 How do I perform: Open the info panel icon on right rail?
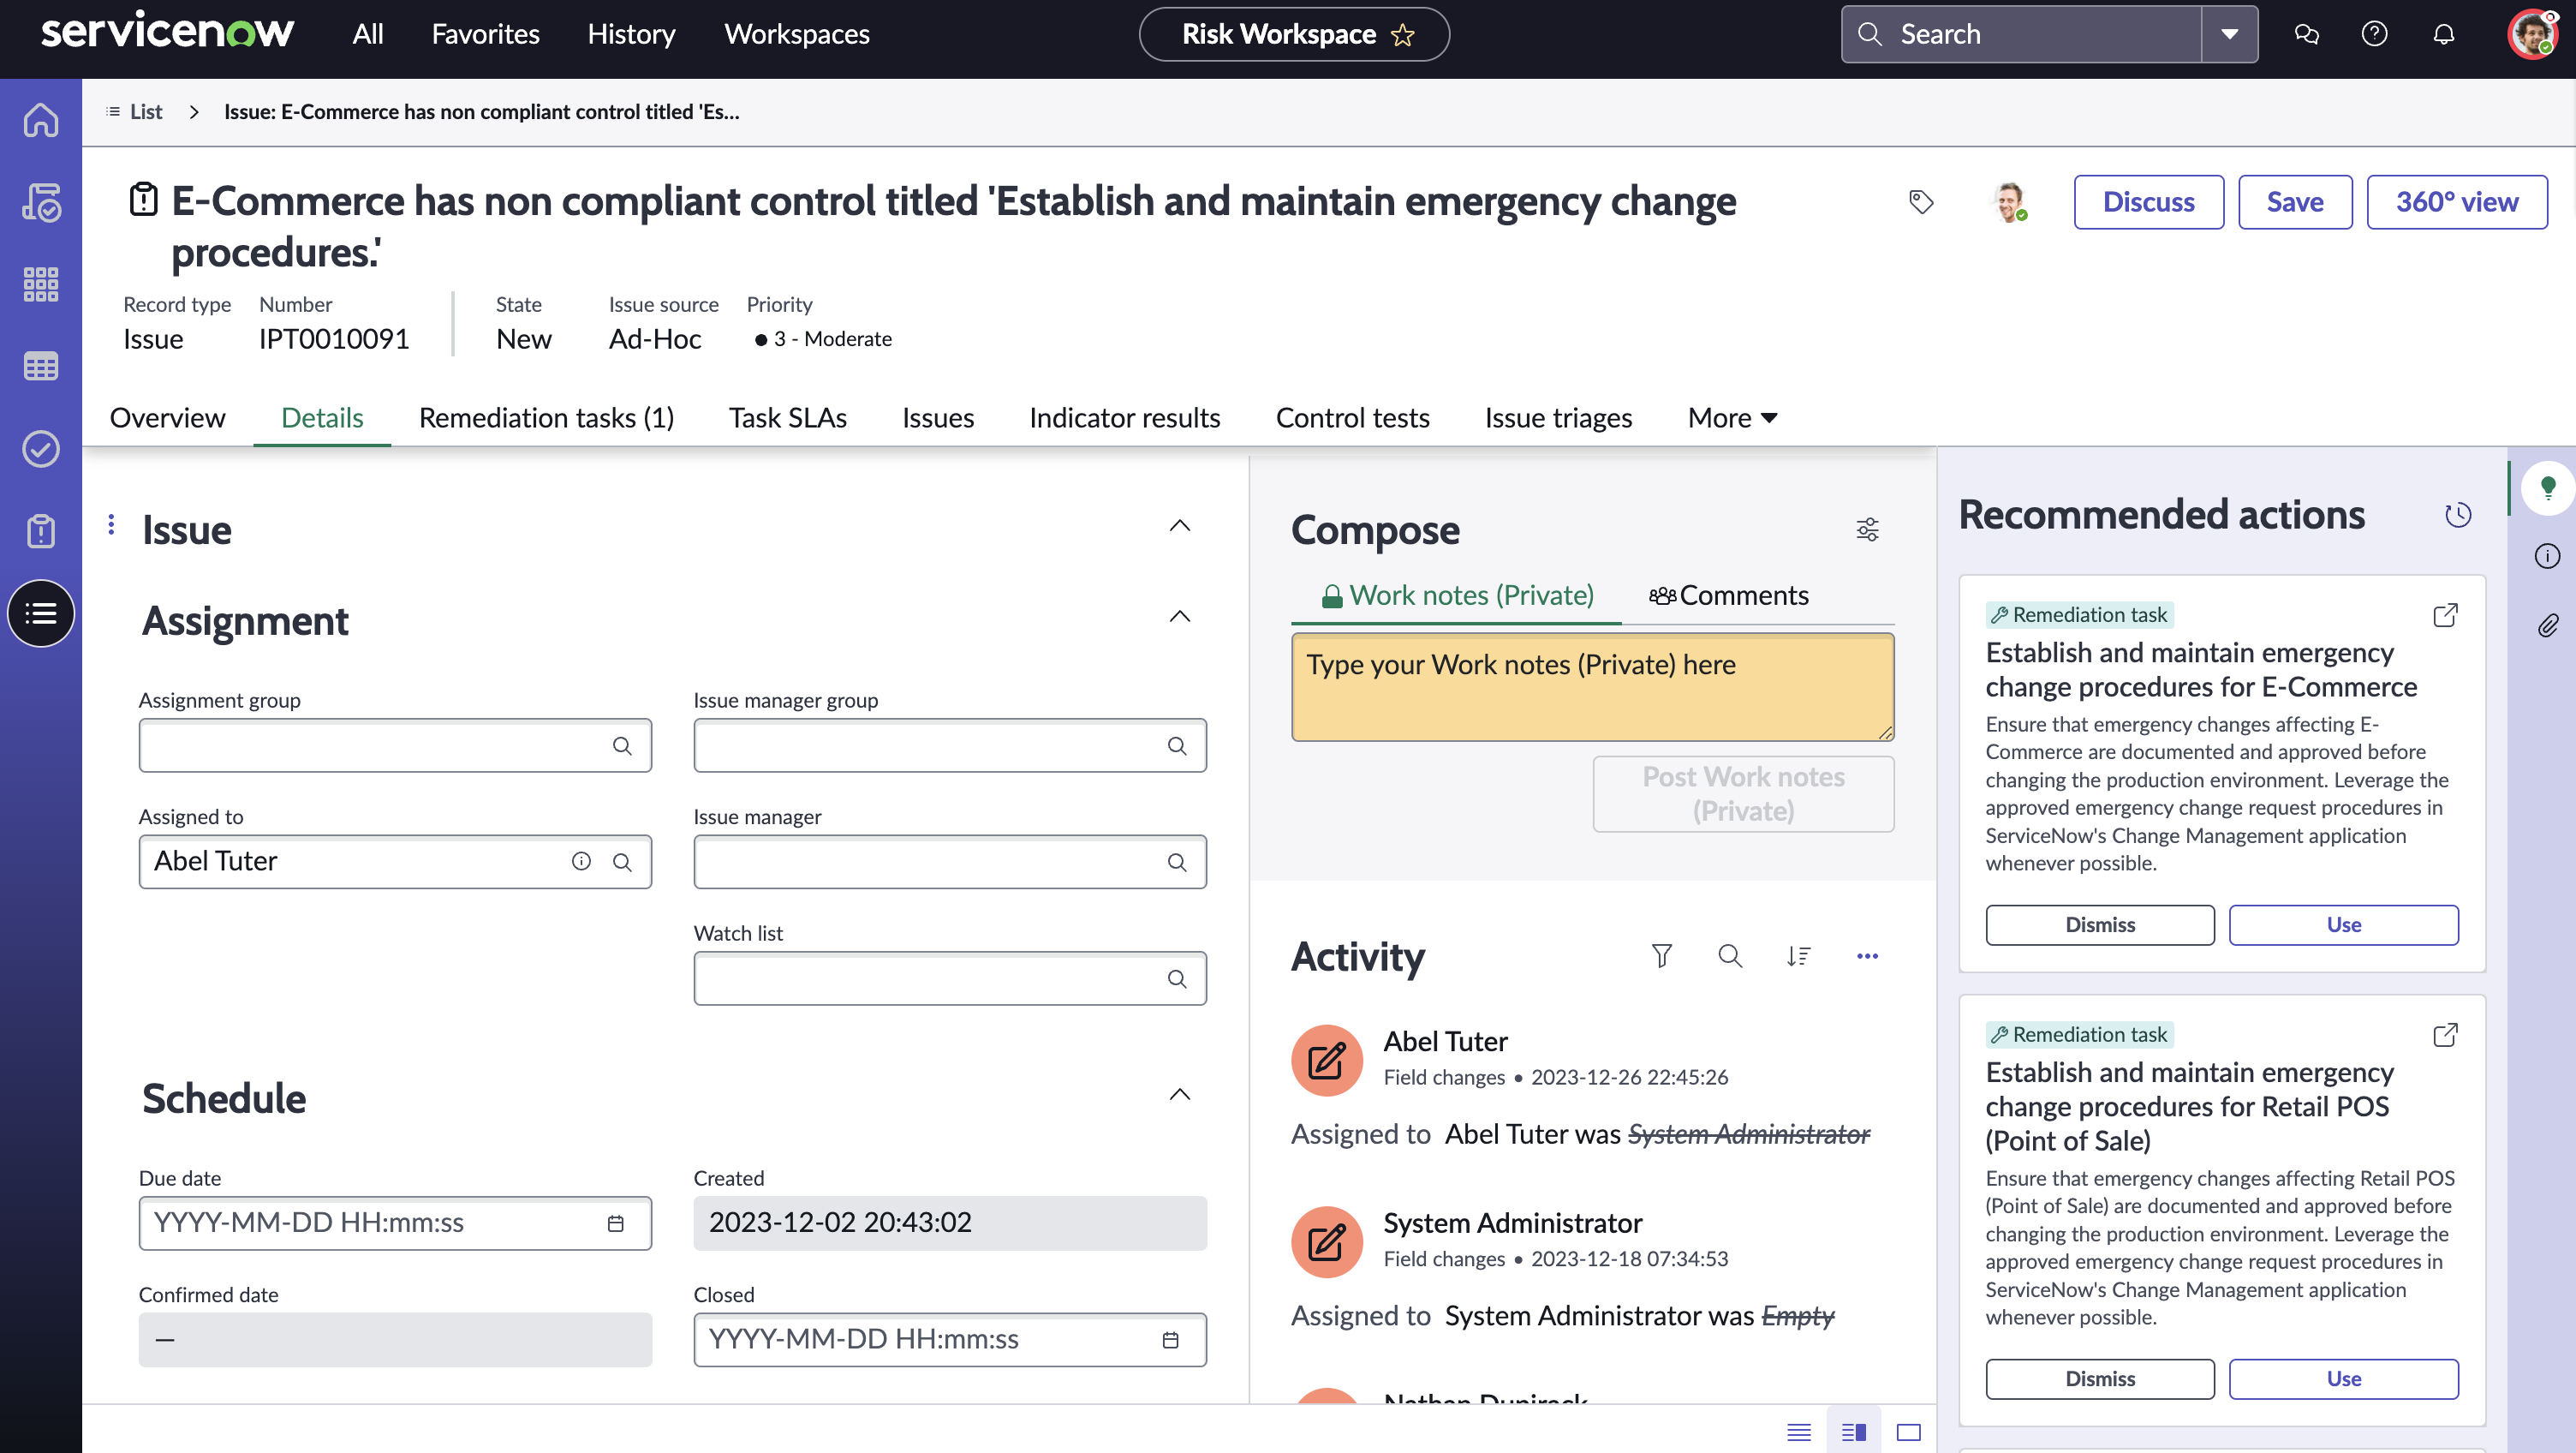click(x=2548, y=556)
